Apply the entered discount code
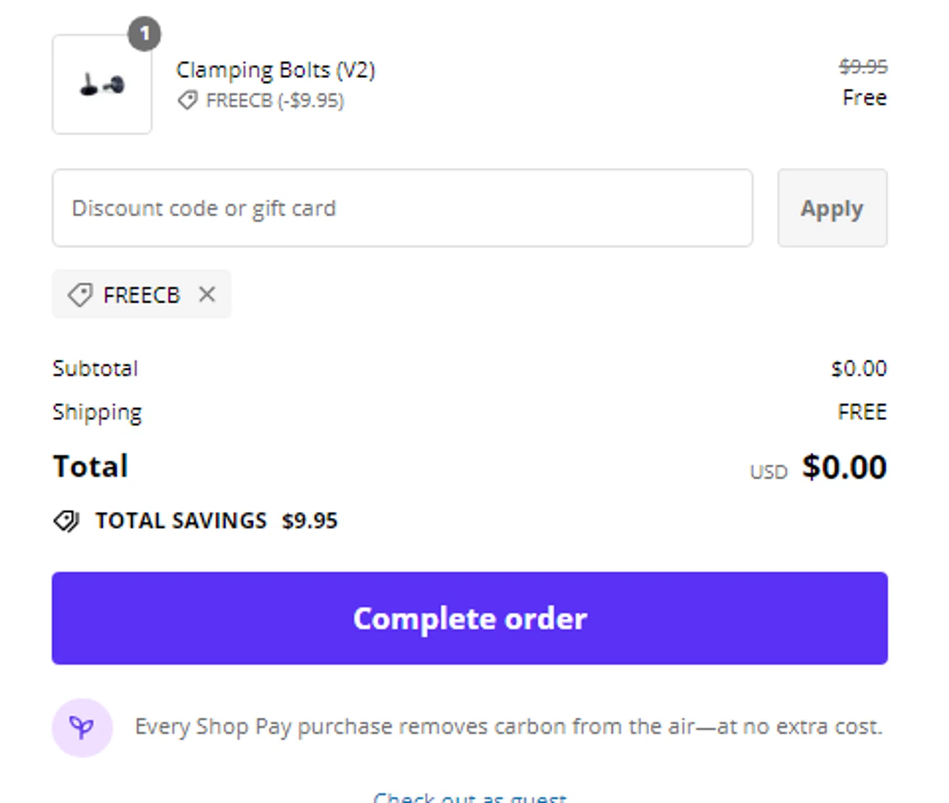 pos(832,208)
